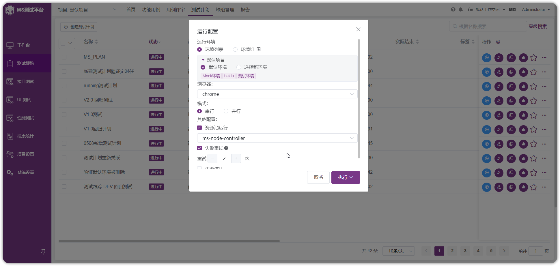Click the table horizontal scrollbar

tap(169, 241)
